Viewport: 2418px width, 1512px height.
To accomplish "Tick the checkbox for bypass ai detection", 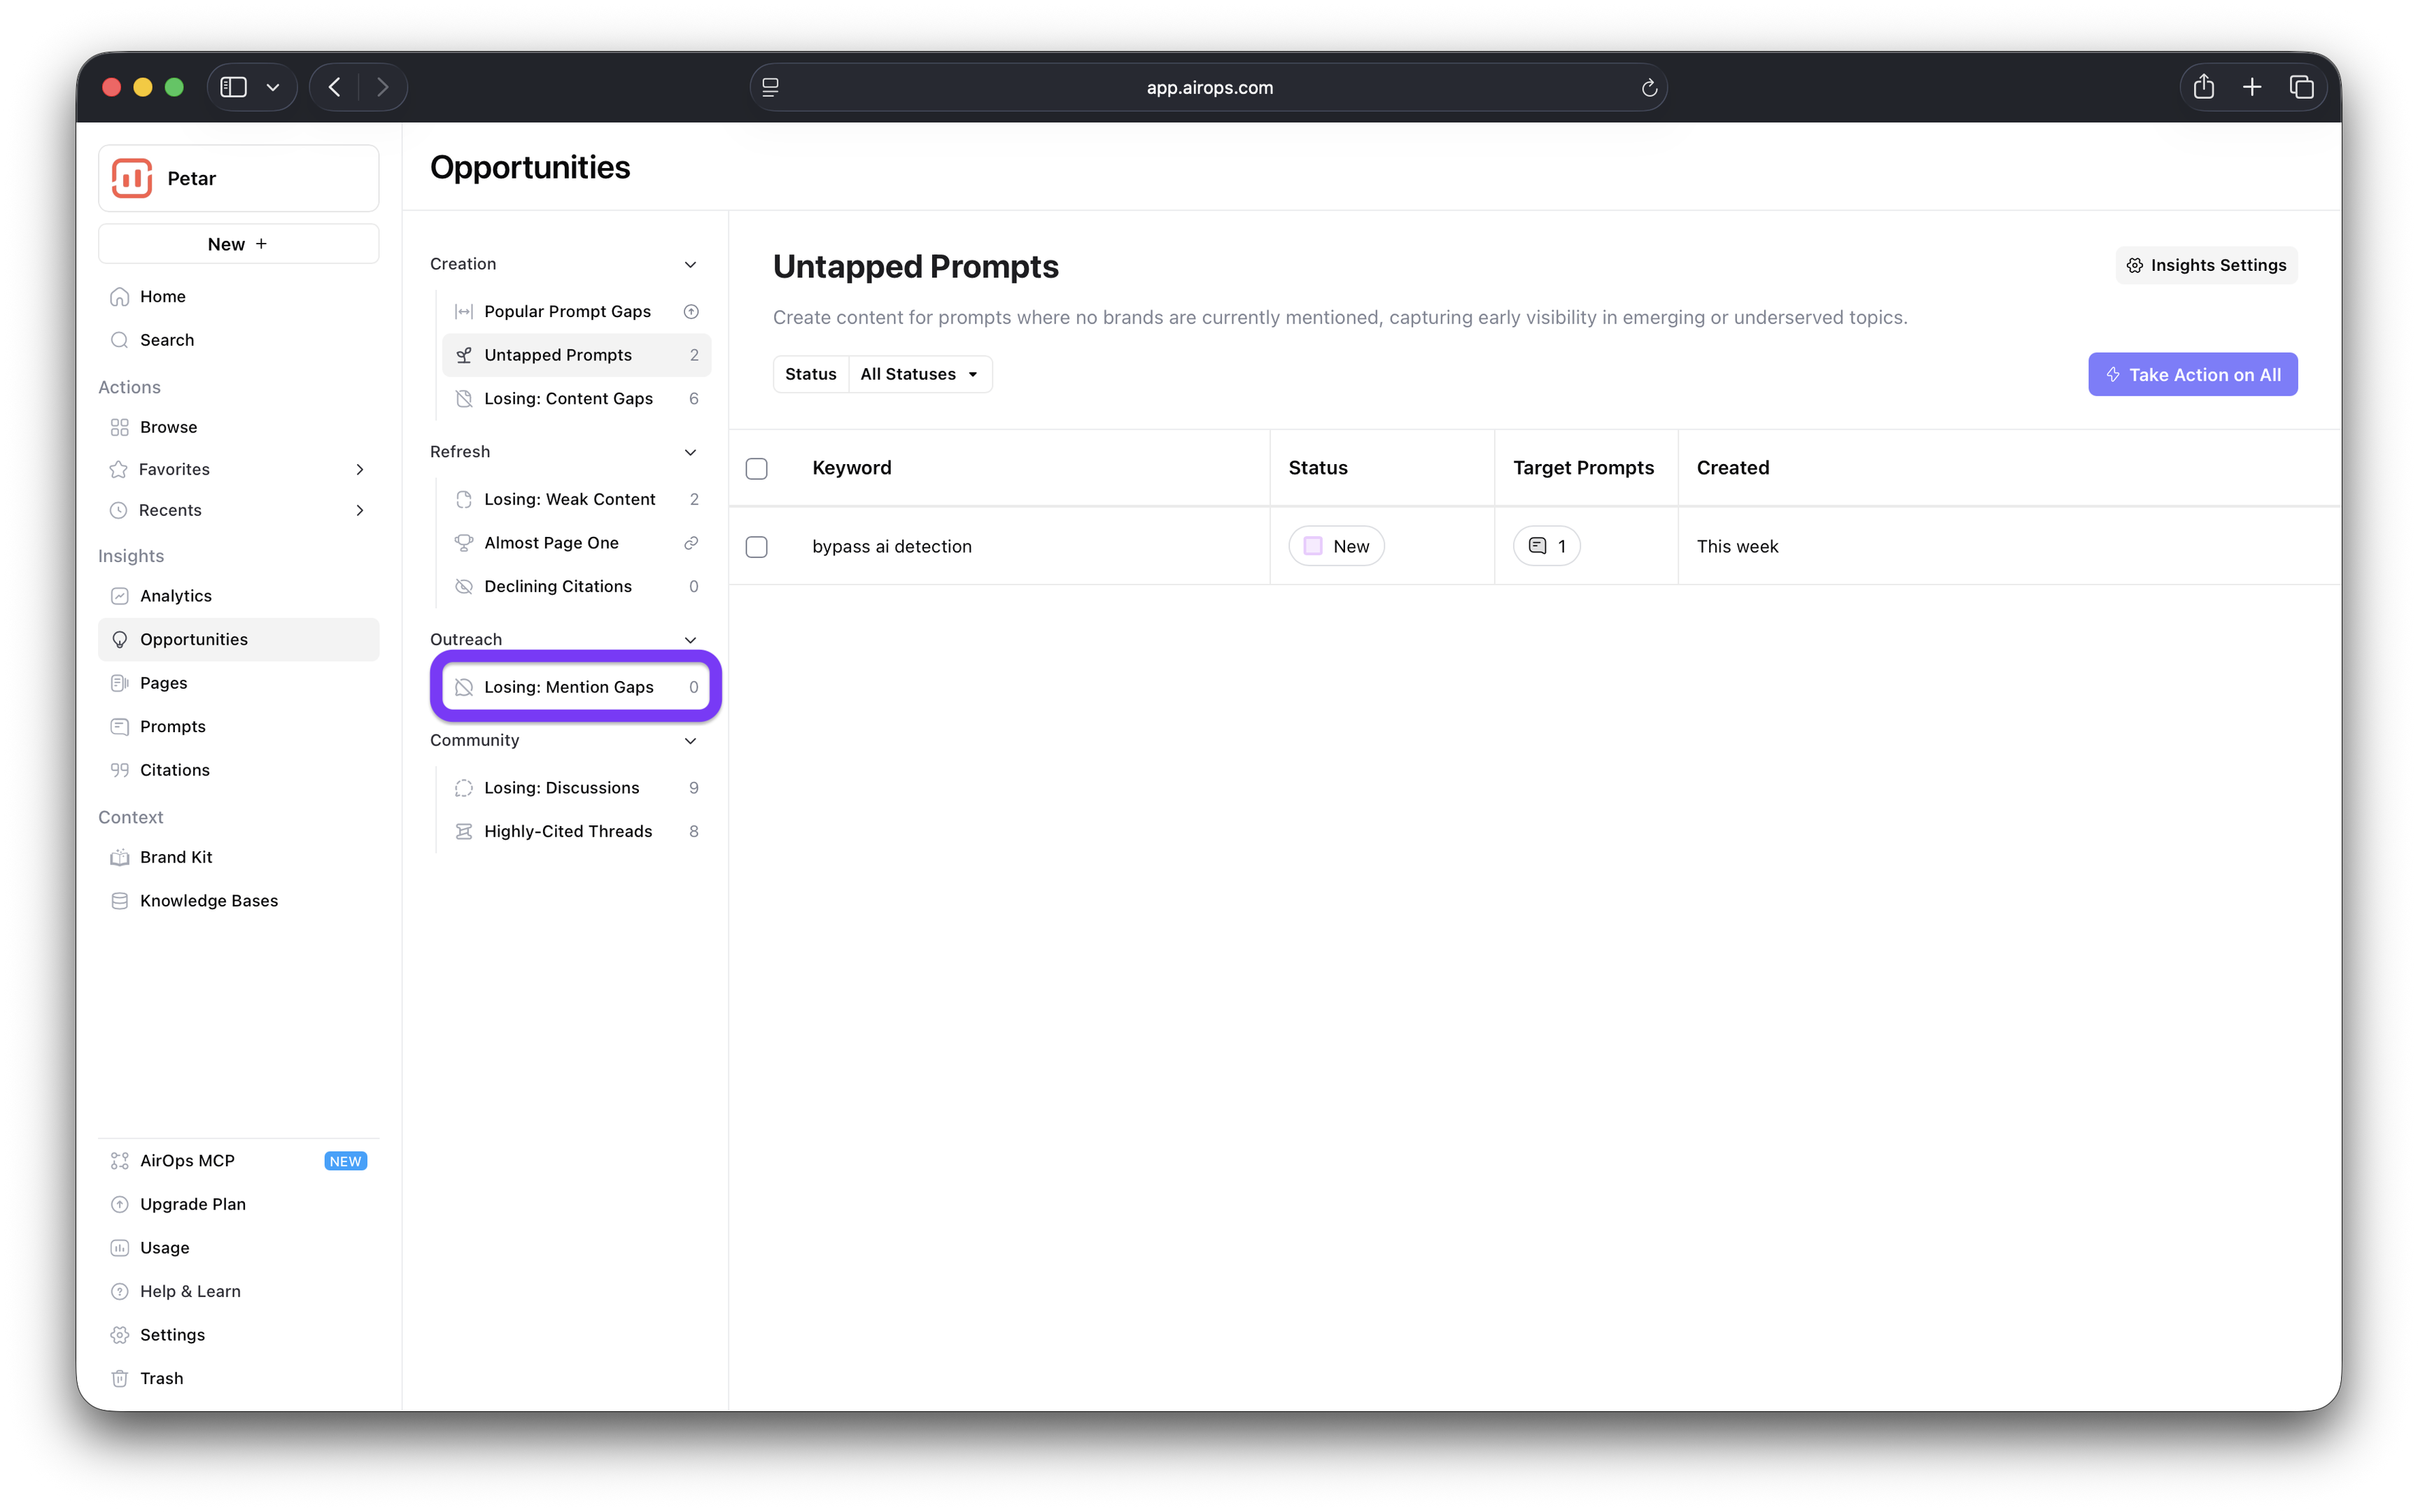I will point(757,547).
